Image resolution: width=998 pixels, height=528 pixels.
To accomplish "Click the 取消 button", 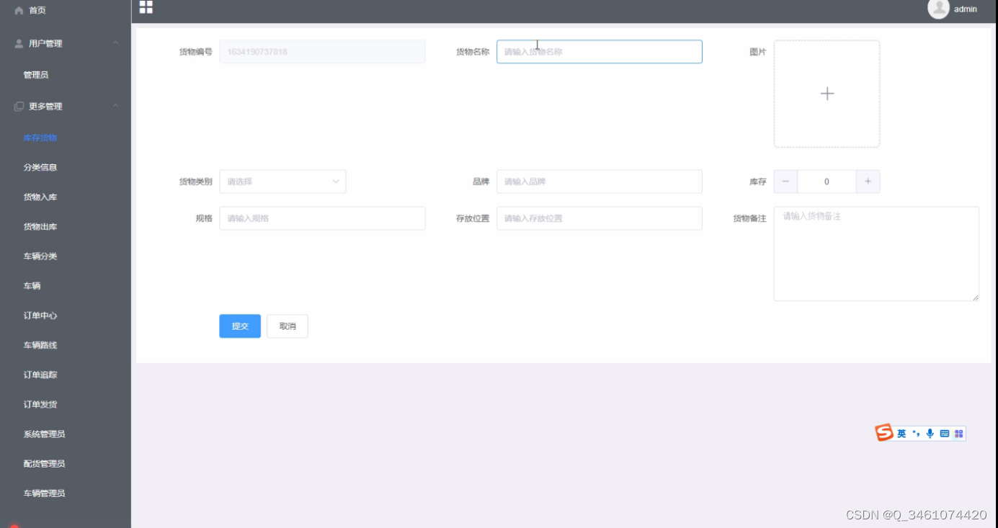I will [x=288, y=326].
